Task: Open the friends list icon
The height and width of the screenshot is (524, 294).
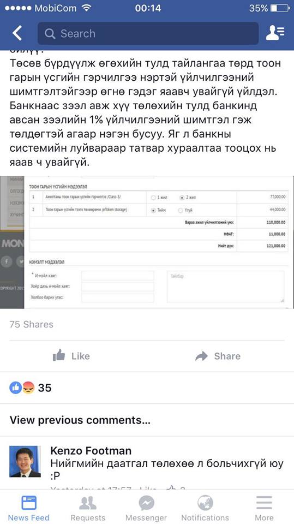Action: [x=275, y=33]
